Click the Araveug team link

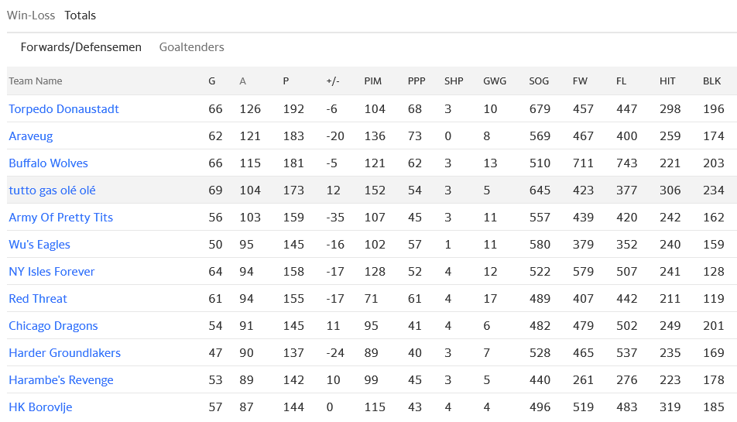coord(31,136)
